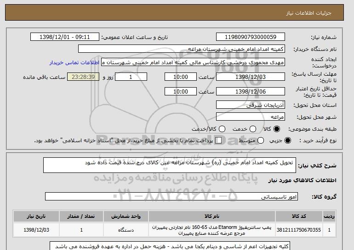Click the need date cell 1398/12/03
Screen dimensions: 354x250
[x=36, y=230]
